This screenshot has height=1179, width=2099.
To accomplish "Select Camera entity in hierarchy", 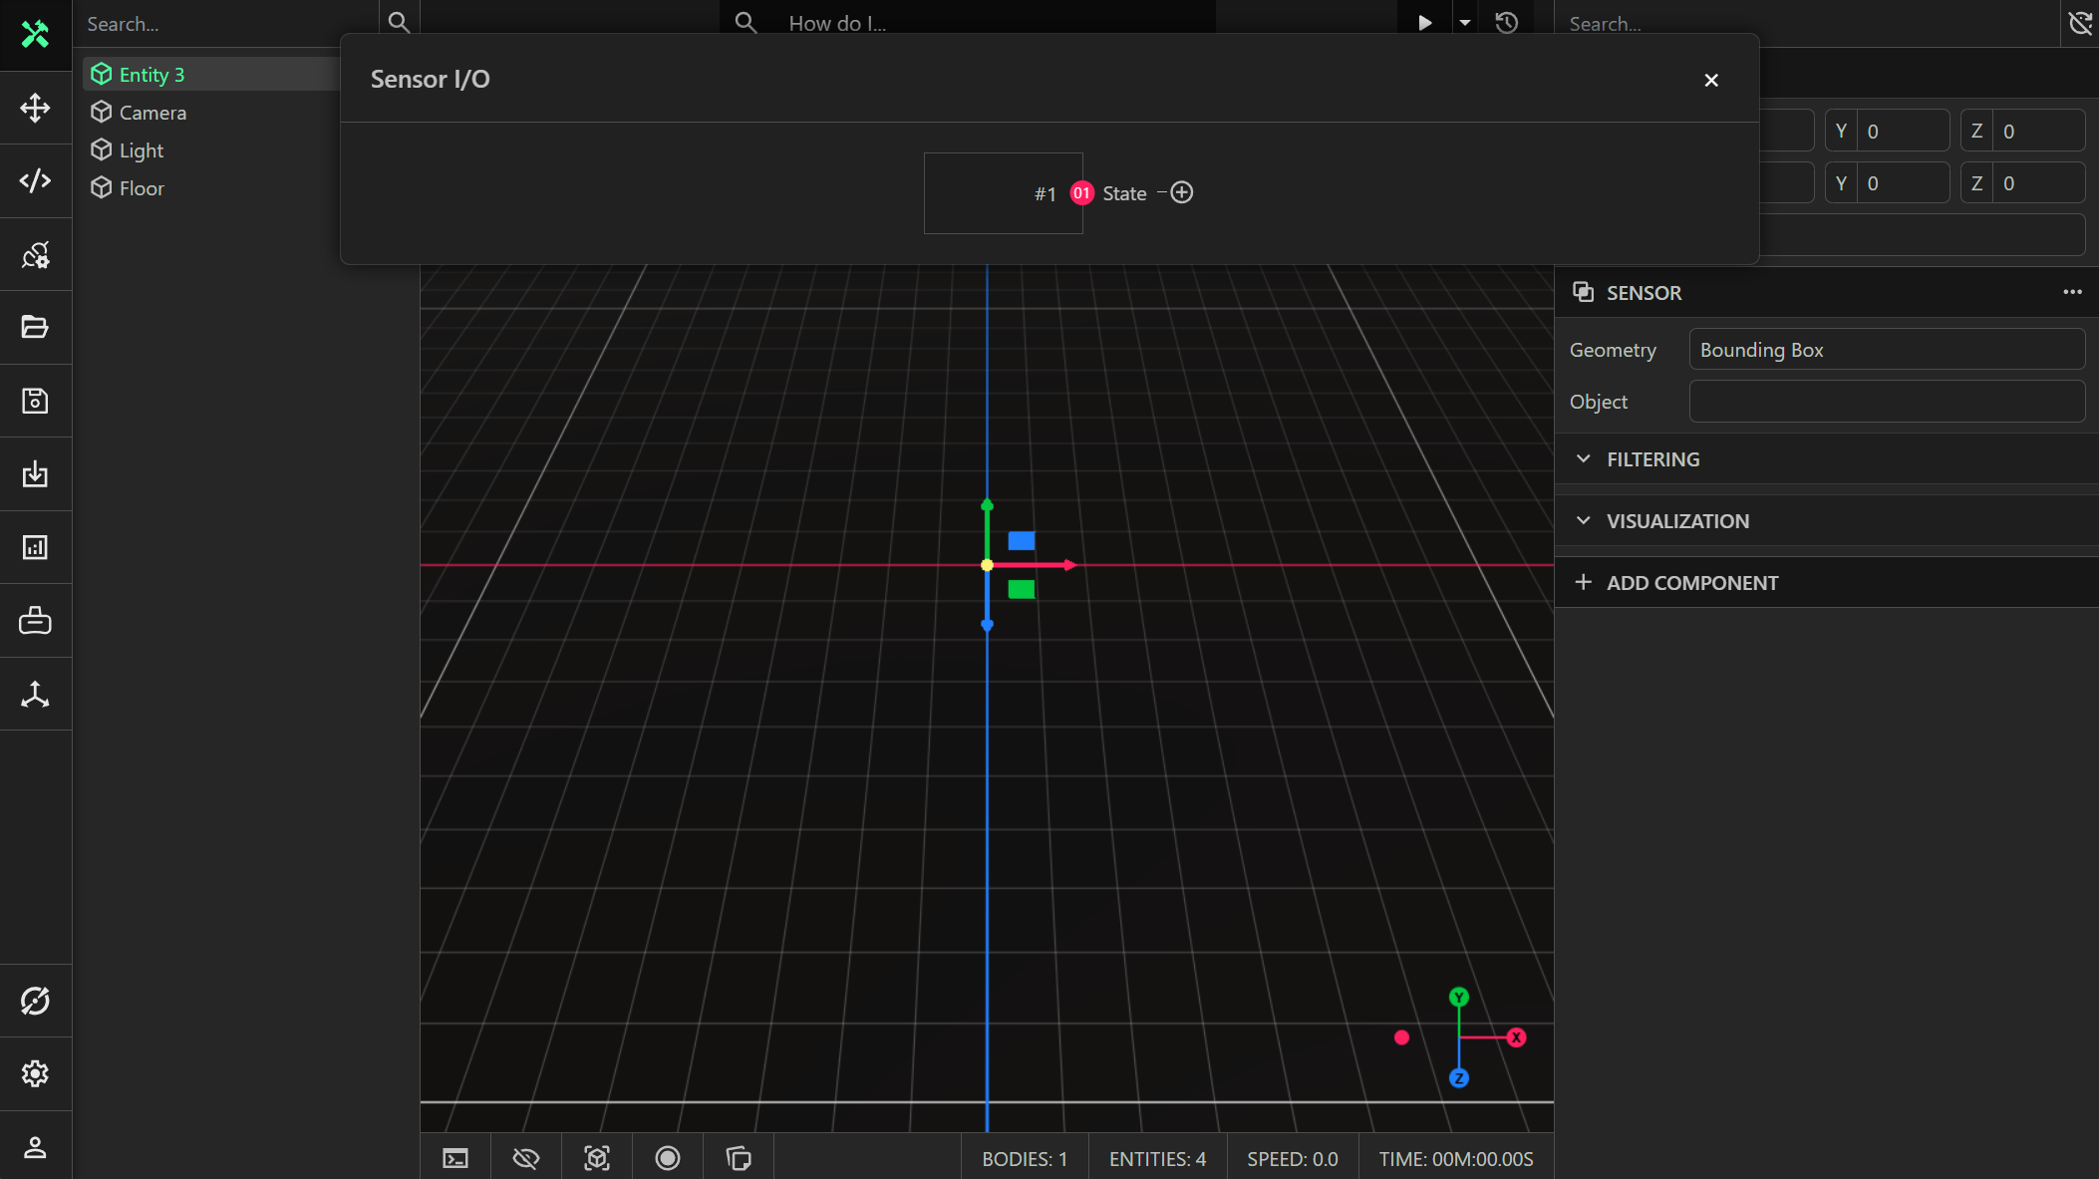I will (x=152, y=113).
